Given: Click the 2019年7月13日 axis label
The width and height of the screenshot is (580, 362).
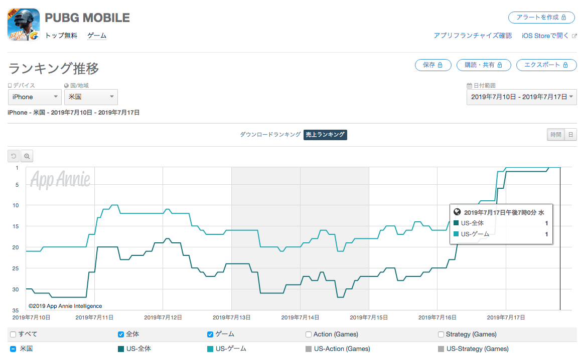Looking at the screenshot, I should (232, 318).
